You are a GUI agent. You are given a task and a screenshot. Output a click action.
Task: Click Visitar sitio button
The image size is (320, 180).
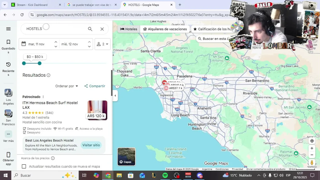[x=91, y=145]
